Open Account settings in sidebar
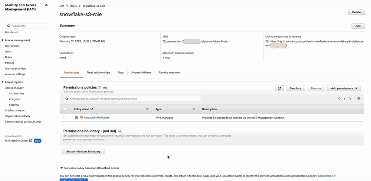Image resolution: width=371 pixels, height=181 pixels. (15, 74)
